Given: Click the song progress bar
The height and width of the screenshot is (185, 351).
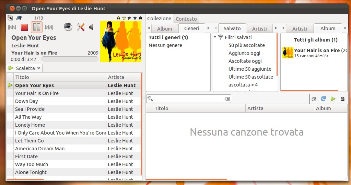Looking at the screenshot, I should point(70,59).
